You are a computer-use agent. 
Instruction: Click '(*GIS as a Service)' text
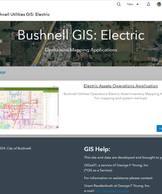coord(98,170)
